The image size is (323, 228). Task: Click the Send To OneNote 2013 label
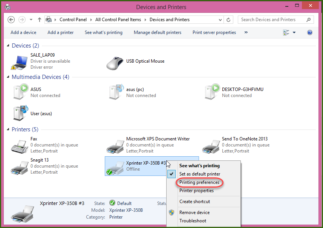245,139
